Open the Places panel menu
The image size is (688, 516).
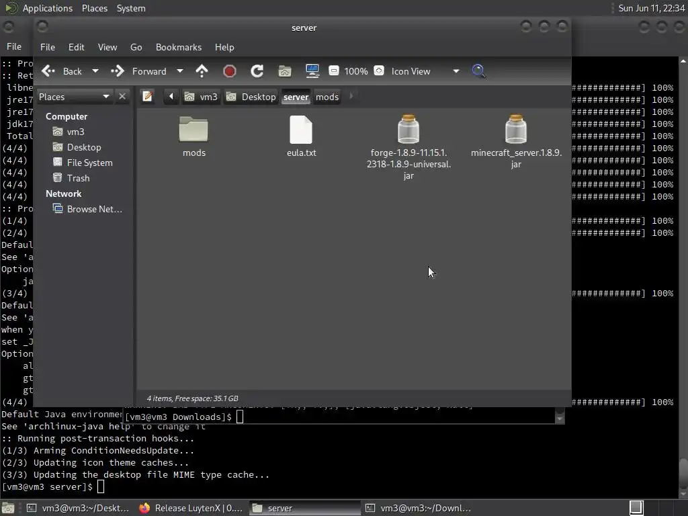click(x=95, y=8)
